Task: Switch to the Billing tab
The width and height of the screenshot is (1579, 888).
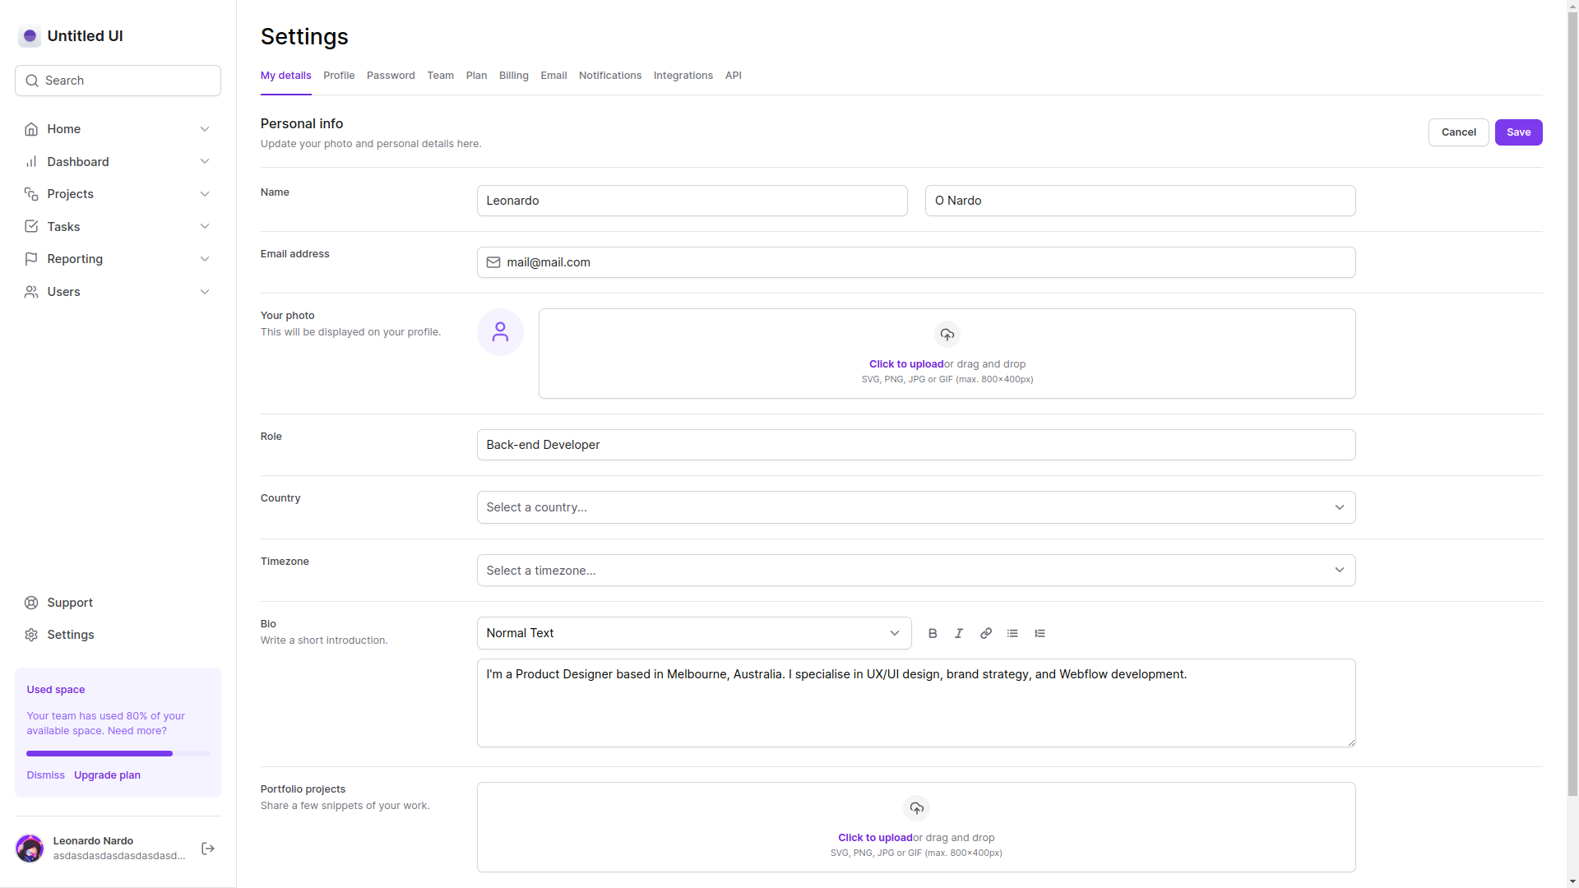Action: (513, 76)
